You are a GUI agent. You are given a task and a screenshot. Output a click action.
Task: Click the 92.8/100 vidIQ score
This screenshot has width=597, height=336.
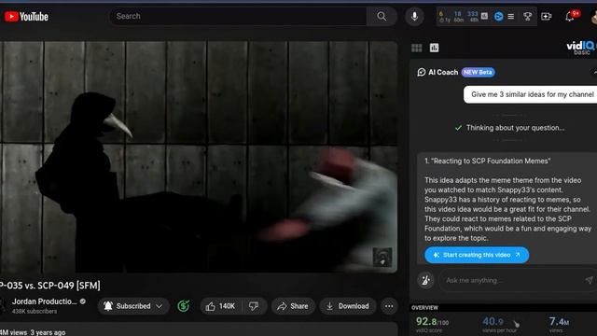point(432,322)
